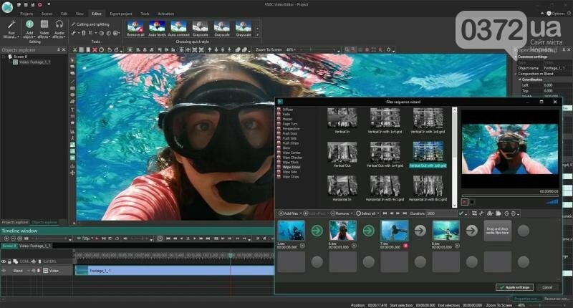This screenshot has height=308, width=573.
Task: Click the stop button under wizard preview
Action: pyautogui.click(x=472, y=202)
